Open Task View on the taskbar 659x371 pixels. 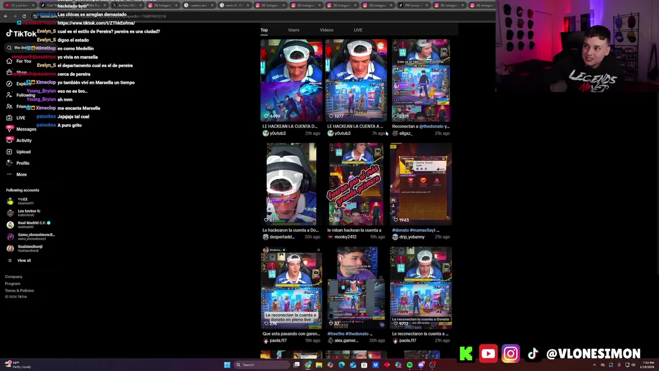[x=297, y=365]
